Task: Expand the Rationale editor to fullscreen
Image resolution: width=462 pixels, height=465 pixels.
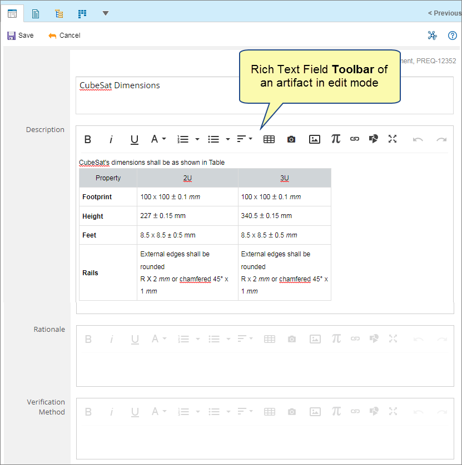Action: [x=393, y=338]
